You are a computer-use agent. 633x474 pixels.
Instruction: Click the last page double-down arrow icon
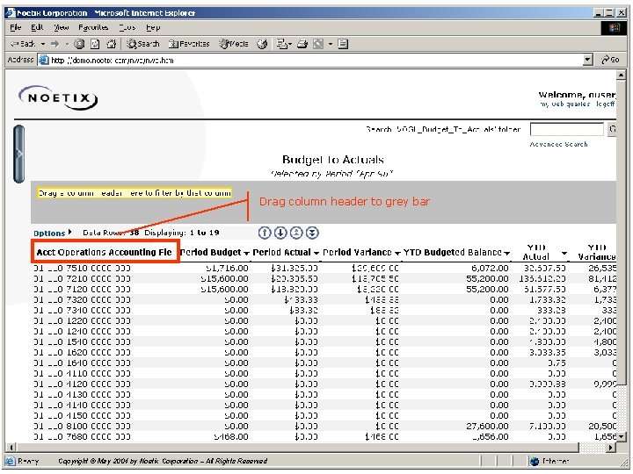313,233
